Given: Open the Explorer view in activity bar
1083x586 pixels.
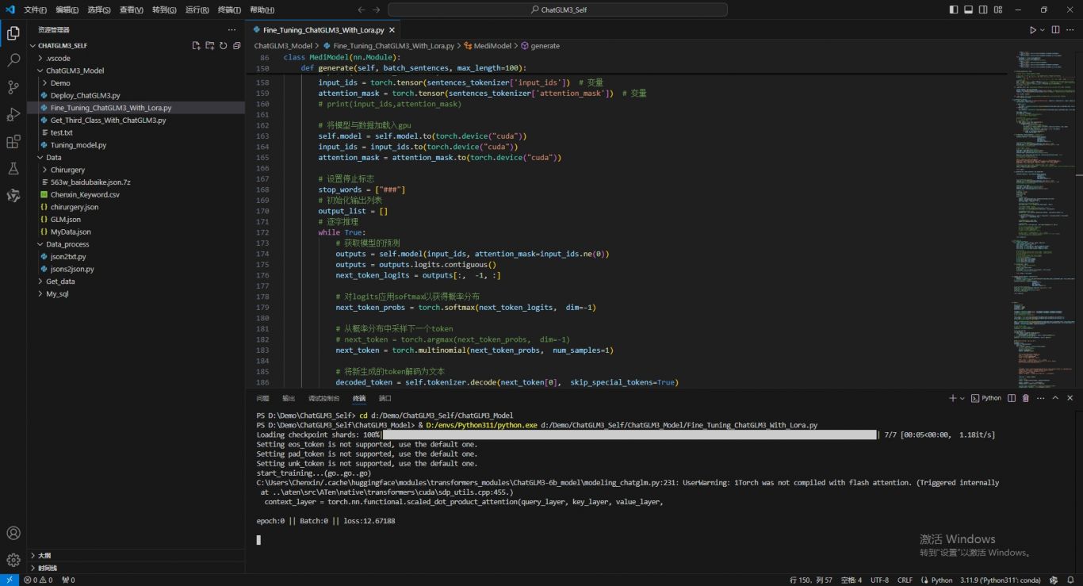Looking at the screenshot, I should (x=13, y=33).
